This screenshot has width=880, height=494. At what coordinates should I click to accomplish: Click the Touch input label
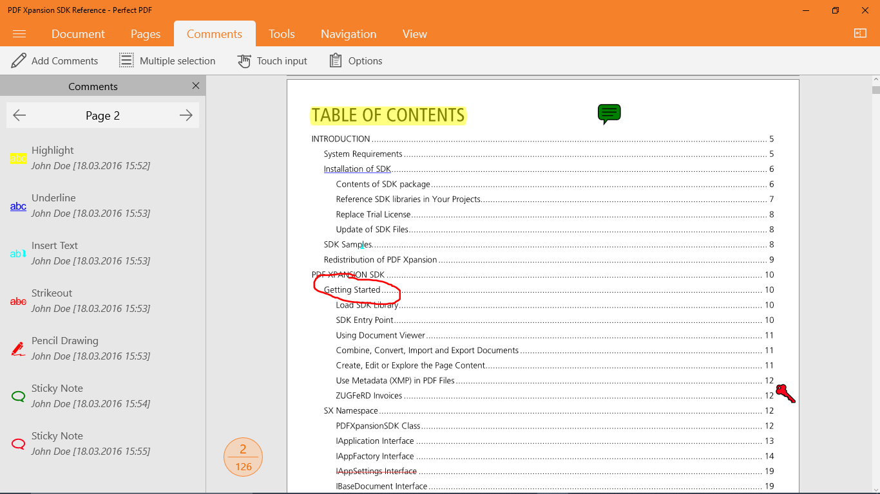(282, 61)
